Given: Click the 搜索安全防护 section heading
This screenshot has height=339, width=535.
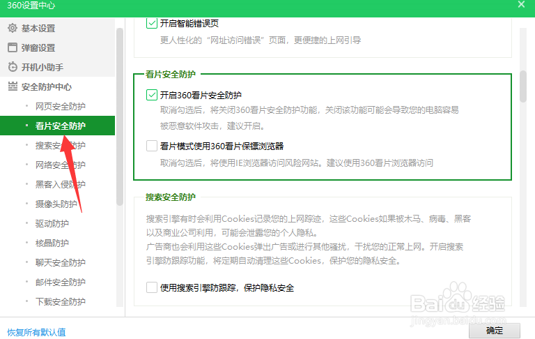Looking at the screenshot, I should coord(170,197).
